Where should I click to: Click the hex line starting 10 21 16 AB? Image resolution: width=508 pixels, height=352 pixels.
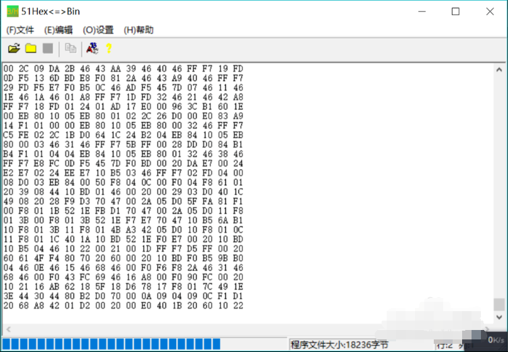pyautogui.click(x=123, y=287)
